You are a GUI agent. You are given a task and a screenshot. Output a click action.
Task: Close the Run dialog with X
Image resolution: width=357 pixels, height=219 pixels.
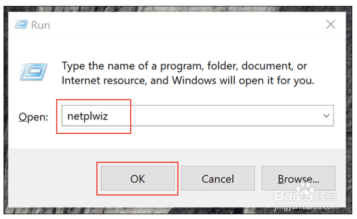coord(331,24)
